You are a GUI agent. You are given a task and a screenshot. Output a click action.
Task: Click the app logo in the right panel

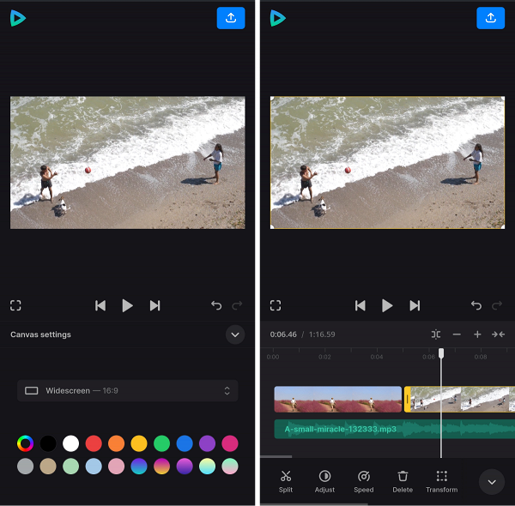coord(277,18)
